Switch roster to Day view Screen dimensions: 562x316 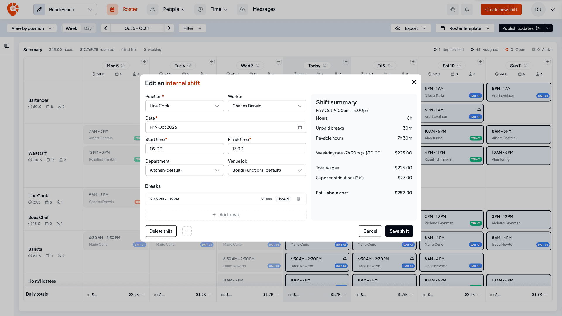tap(88, 28)
